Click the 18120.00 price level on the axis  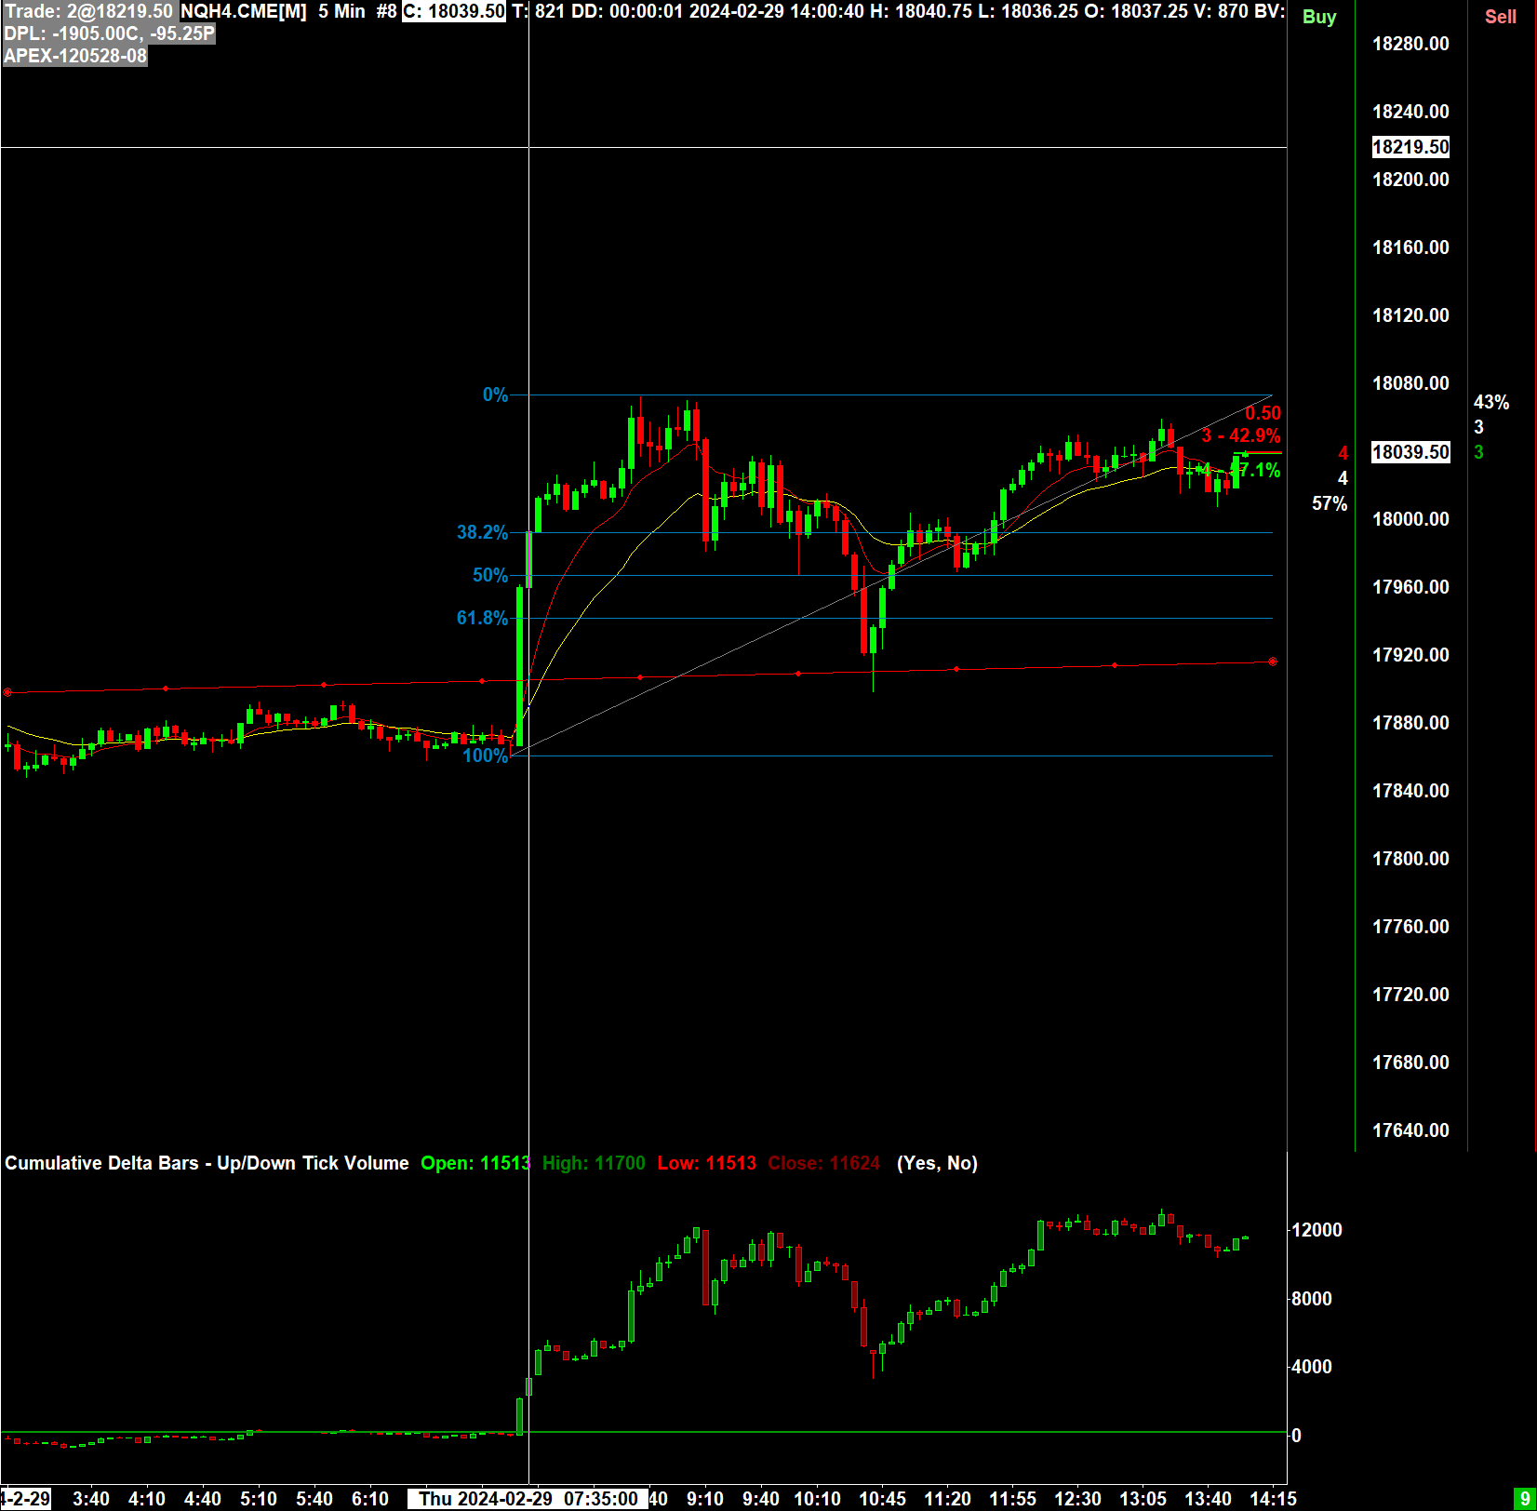tap(1410, 315)
